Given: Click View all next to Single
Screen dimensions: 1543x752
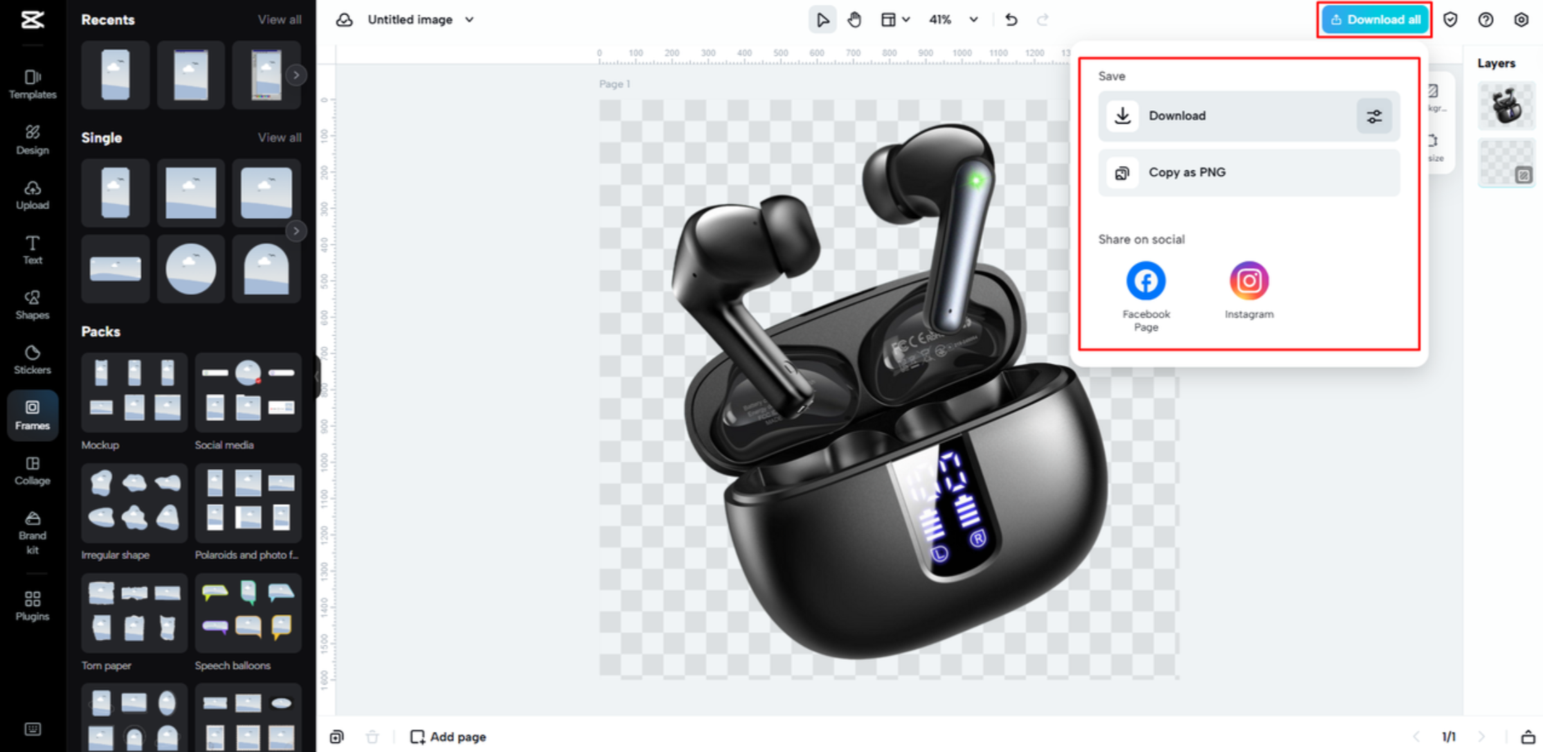Looking at the screenshot, I should click(280, 137).
